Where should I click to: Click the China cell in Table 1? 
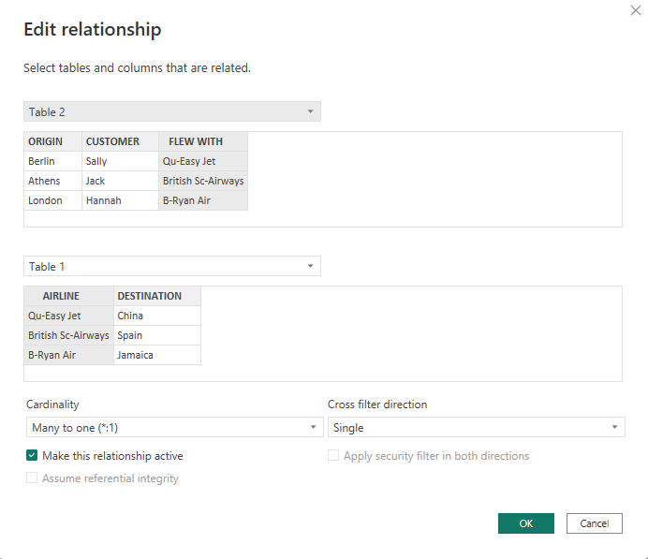click(x=130, y=316)
